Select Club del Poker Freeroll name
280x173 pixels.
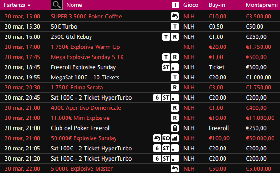pyautogui.click(x=81, y=128)
